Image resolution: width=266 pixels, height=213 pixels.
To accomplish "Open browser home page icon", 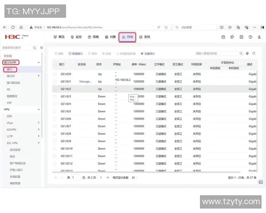I will tap(21, 27).
